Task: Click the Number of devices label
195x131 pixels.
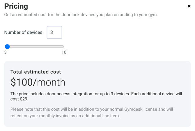Action: click(x=23, y=33)
